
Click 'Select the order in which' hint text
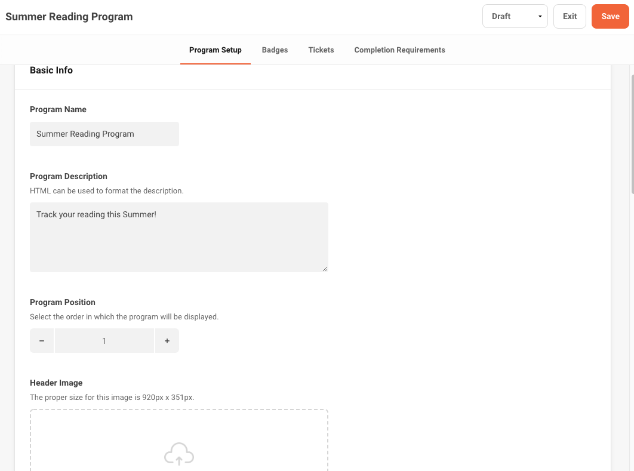pyautogui.click(x=124, y=316)
